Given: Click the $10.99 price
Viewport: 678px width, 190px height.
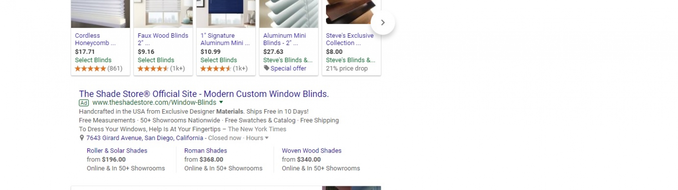Looking at the screenshot, I should click(210, 52).
